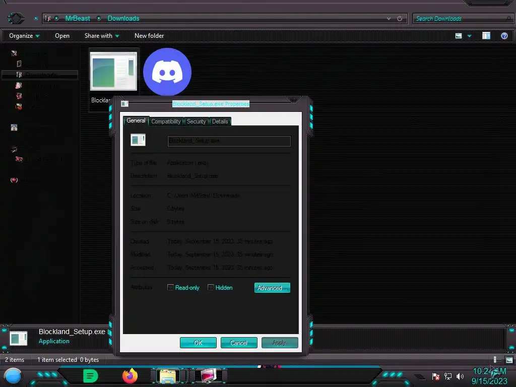Click New folder in the toolbar
Screen dimensions: 516x387
point(149,36)
